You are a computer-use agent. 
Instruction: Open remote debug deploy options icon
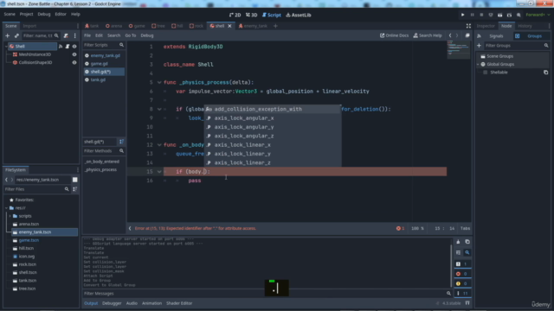491,15
